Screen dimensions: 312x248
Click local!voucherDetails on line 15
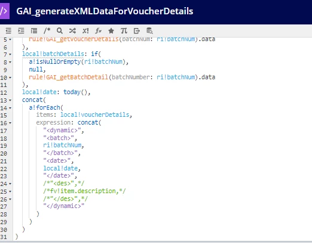click(95, 115)
